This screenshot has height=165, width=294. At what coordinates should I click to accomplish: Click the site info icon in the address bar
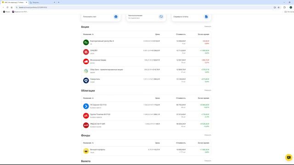(x=17, y=7)
